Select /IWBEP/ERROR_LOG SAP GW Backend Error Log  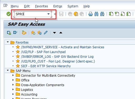click(x=57, y=57)
